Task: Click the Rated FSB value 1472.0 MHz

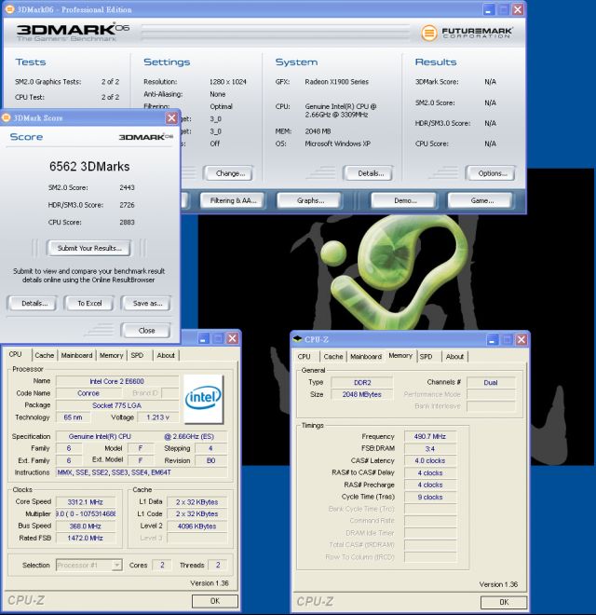Action: [x=86, y=539]
